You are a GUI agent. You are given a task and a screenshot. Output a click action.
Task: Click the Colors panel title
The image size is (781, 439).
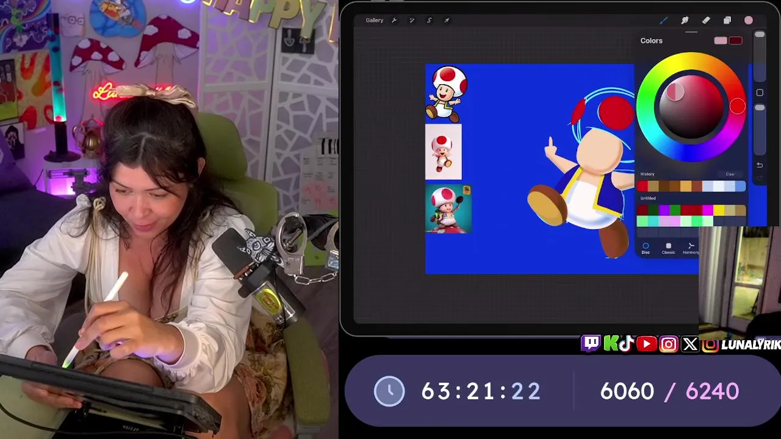tap(651, 41)
